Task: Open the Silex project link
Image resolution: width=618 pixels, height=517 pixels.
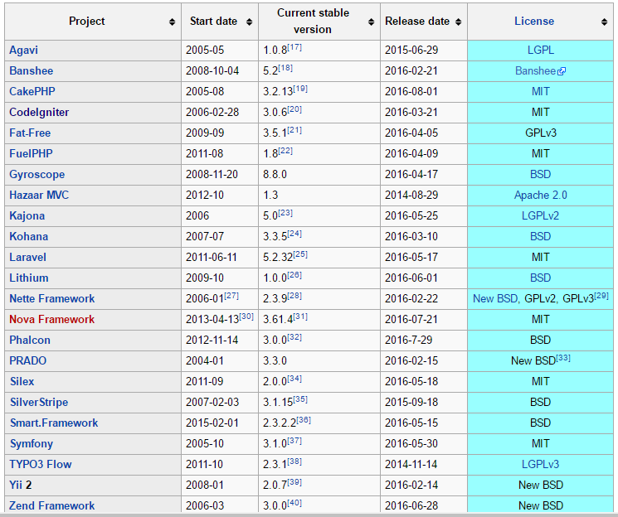Action: click(x=22, y=382)
